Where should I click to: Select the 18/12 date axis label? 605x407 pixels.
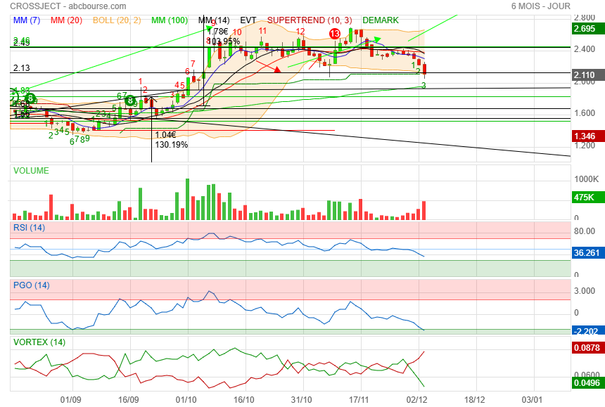[x=474, y=399]
